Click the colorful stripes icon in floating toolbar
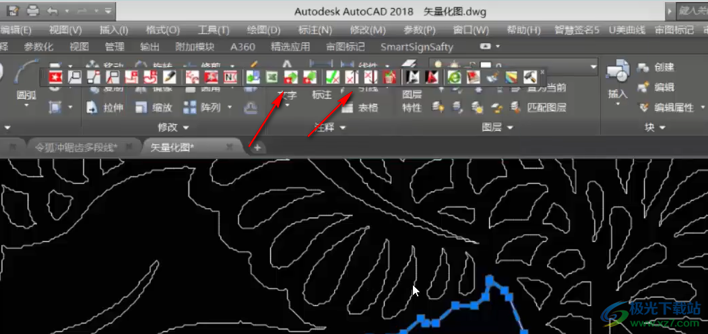 pos(511,77)
